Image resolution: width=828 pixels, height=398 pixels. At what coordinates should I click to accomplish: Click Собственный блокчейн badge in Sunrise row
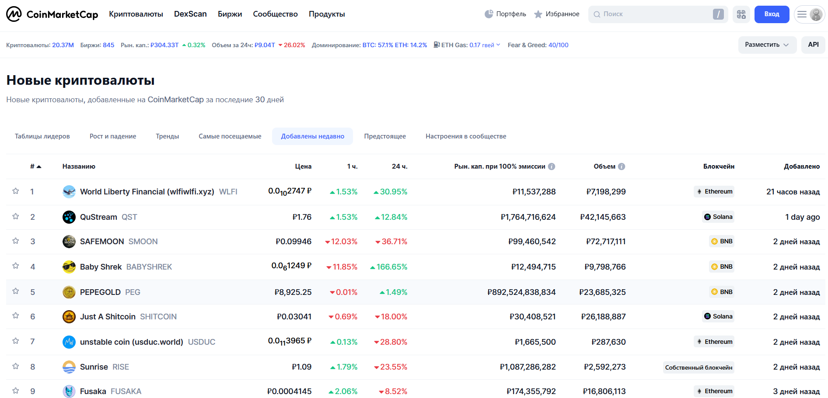699,367
